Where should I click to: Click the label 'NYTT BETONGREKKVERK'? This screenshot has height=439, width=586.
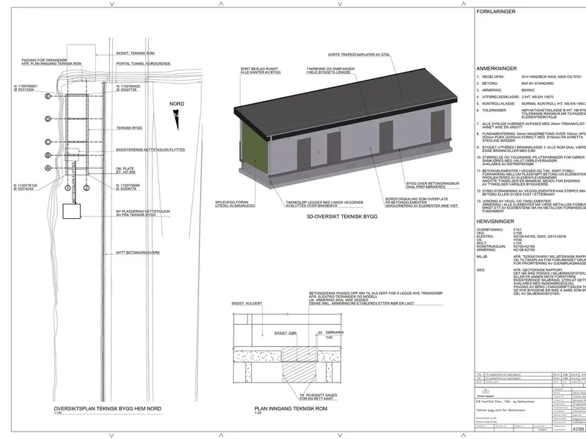(138, 252)
